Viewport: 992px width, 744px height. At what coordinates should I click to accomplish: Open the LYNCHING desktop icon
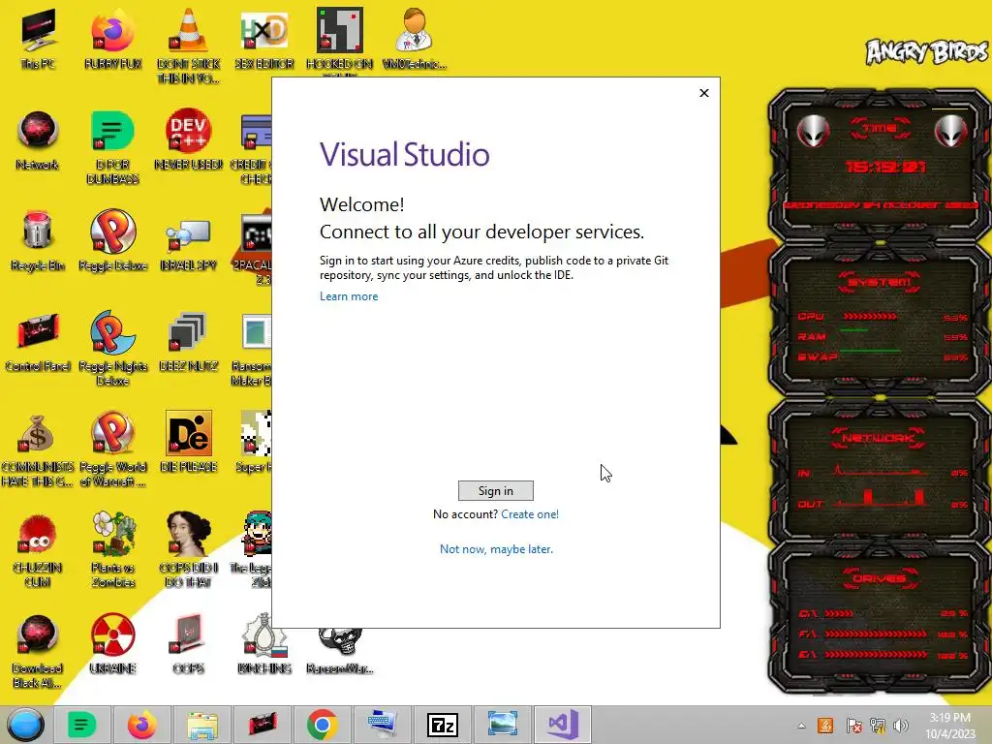(264, 644)
